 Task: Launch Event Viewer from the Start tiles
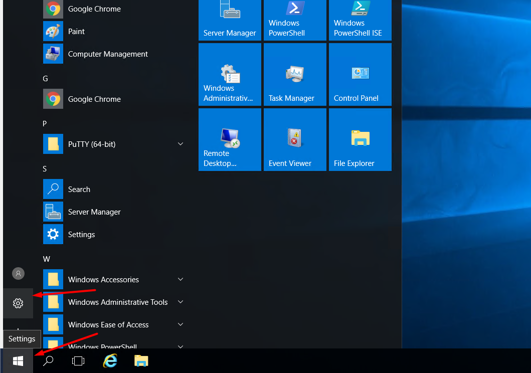click(295, 139)
